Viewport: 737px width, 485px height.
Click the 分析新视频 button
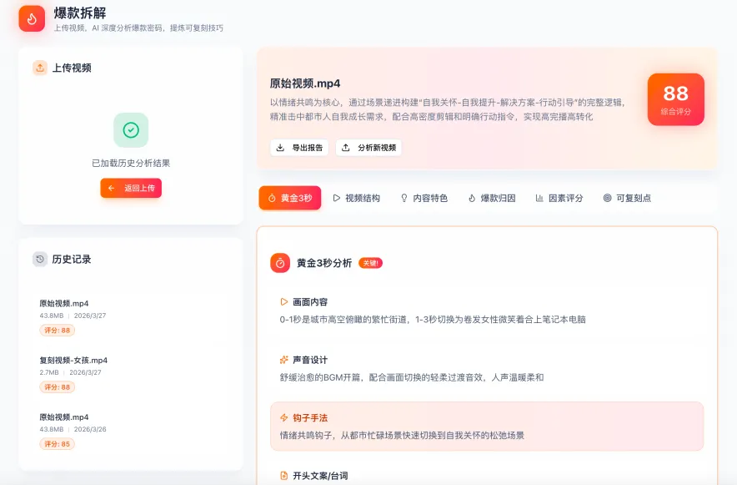point(368,147)
